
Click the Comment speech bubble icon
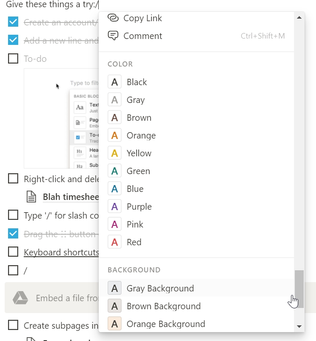(x=113, y=36)
